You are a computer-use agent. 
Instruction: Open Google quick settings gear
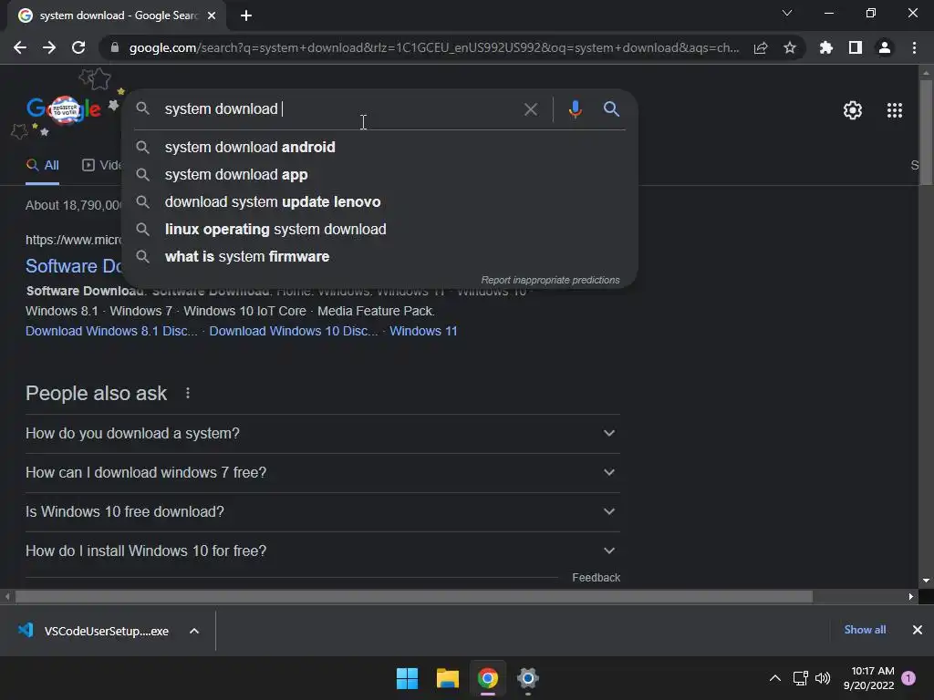coord(853,110)
